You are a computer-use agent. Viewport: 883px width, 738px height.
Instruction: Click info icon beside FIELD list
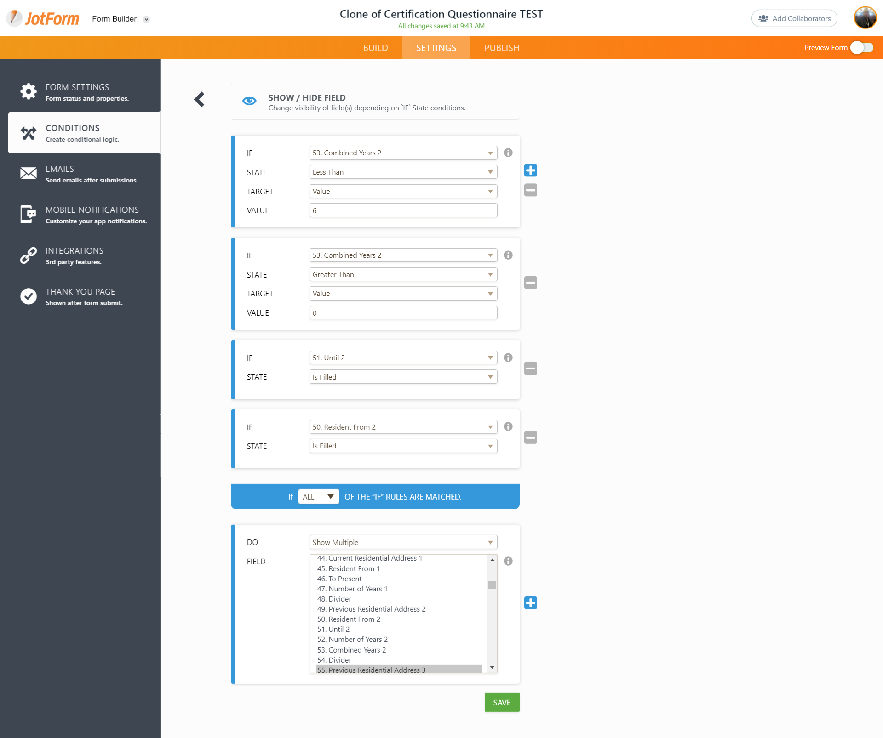508,561
